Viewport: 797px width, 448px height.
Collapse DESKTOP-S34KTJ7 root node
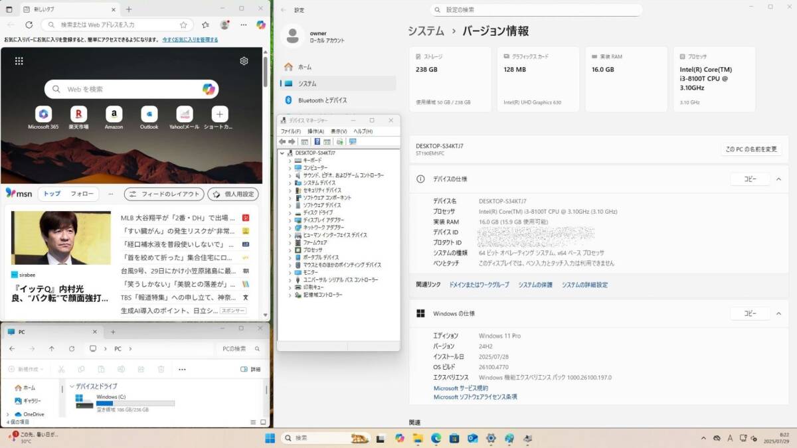click(282, 153)
